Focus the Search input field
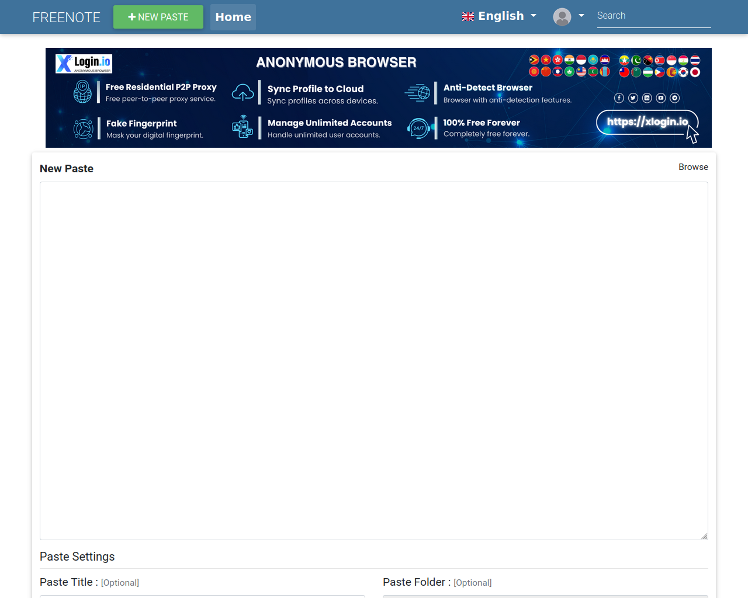The height and width of the screenshot is (598, 748). click(654, 16)
